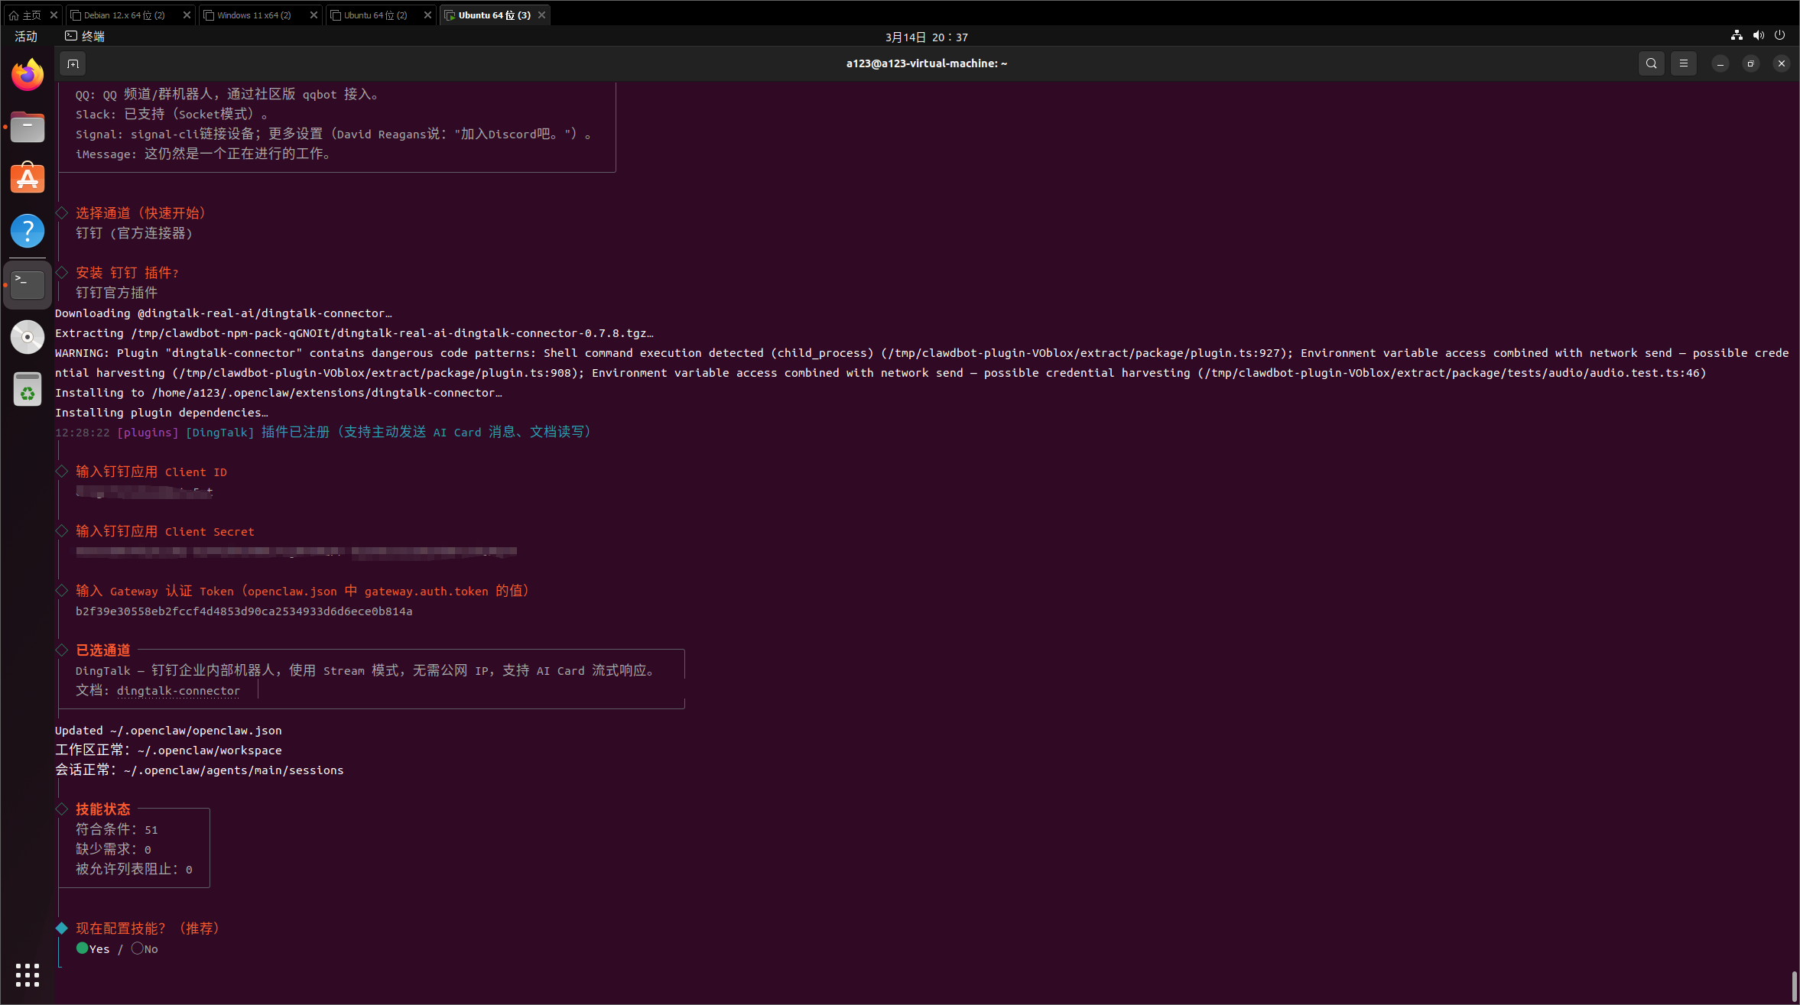
Task: Open new terminal tab button
Action: [x=73, y=63]
